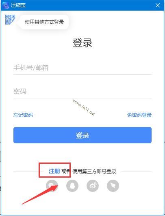Open the 注册 registration link
This screenshot has width=165, height=216.
point(54,171)
